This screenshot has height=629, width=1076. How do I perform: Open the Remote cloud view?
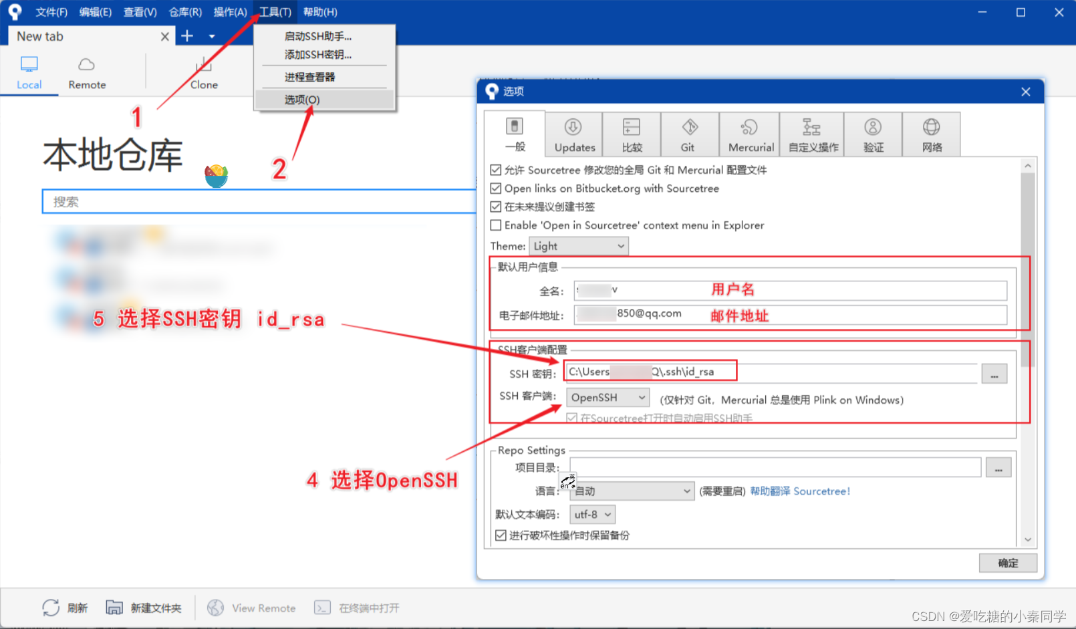(87, 73)
